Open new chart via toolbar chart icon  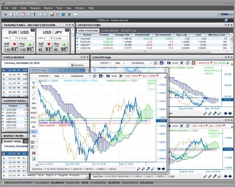click(x=17, y=14)
